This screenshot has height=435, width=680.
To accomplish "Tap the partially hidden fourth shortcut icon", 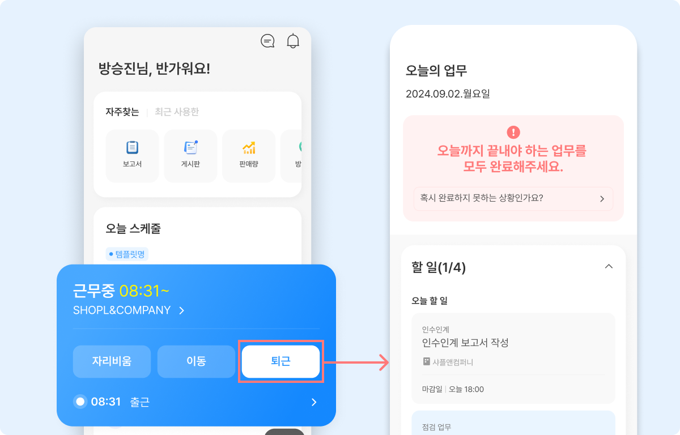I will 300,147.
